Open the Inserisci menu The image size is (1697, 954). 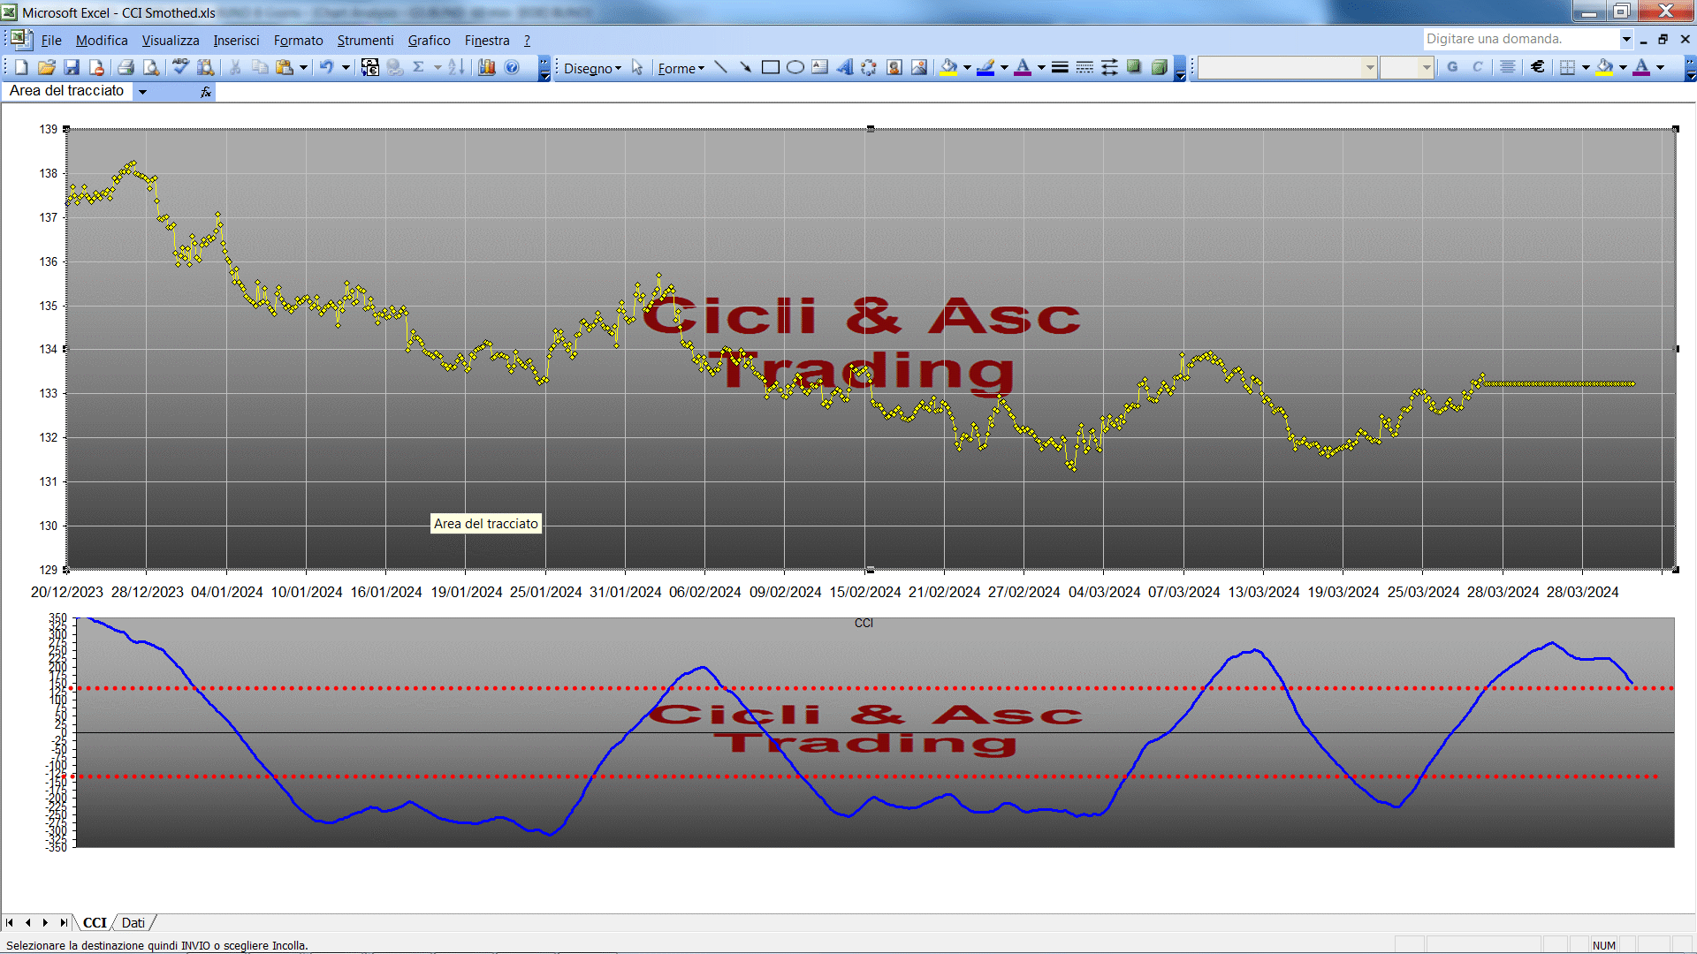pyautogui.click(x=236, y=41)
